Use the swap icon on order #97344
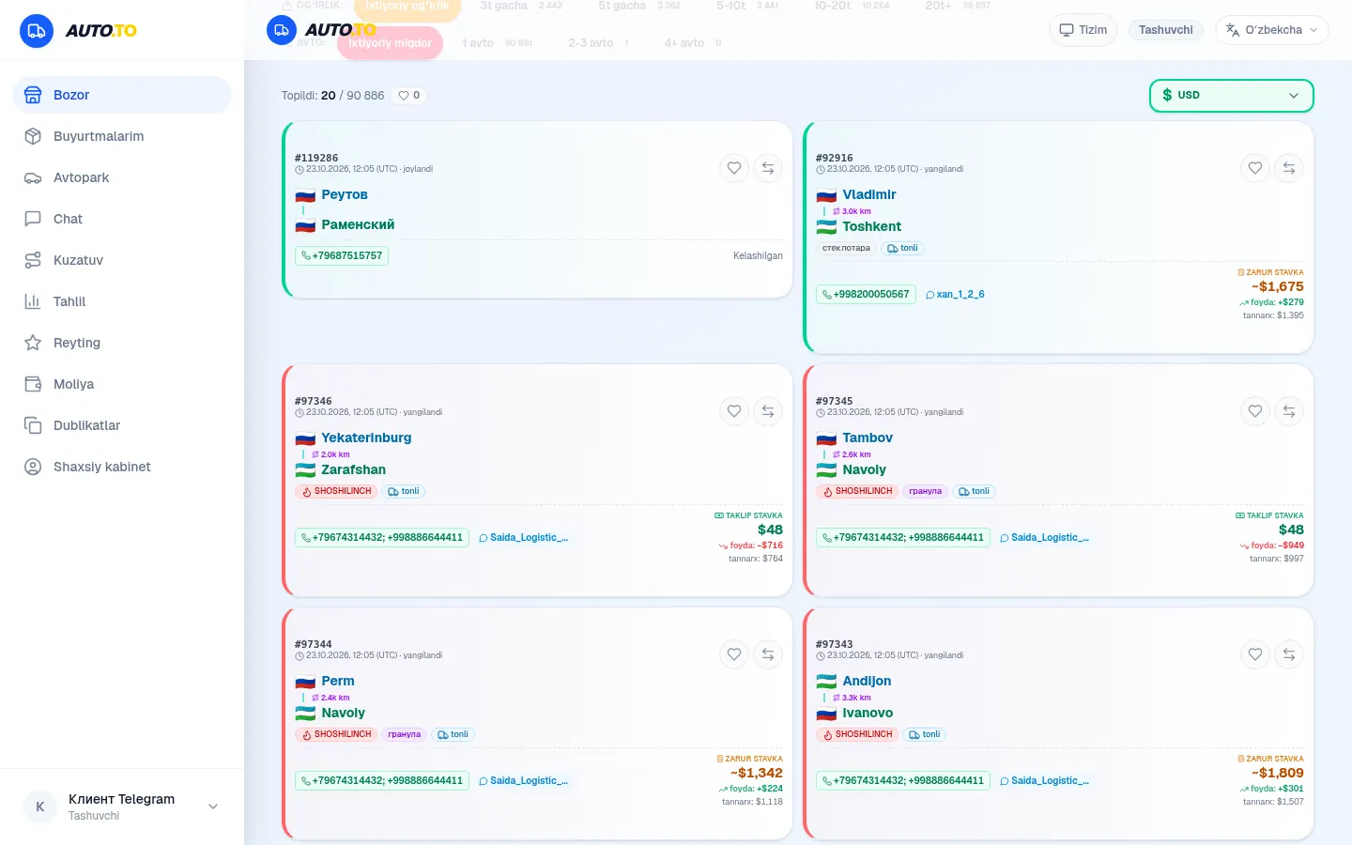This screenshot has height=845, width=1352. coord(768,654)
